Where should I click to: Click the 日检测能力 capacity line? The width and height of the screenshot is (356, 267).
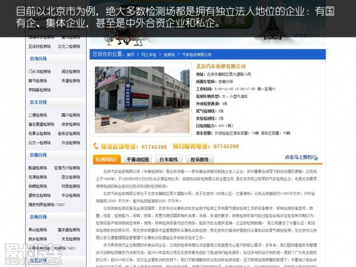pyautogui.click(x=215, y=126)
